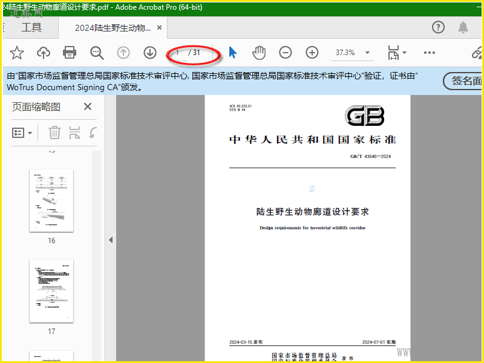Image resolution: width=484 pixels, height=363 pixels.
Task: Click the ICS 65.020.01 classification text
Action: click(x=240, y=106)
